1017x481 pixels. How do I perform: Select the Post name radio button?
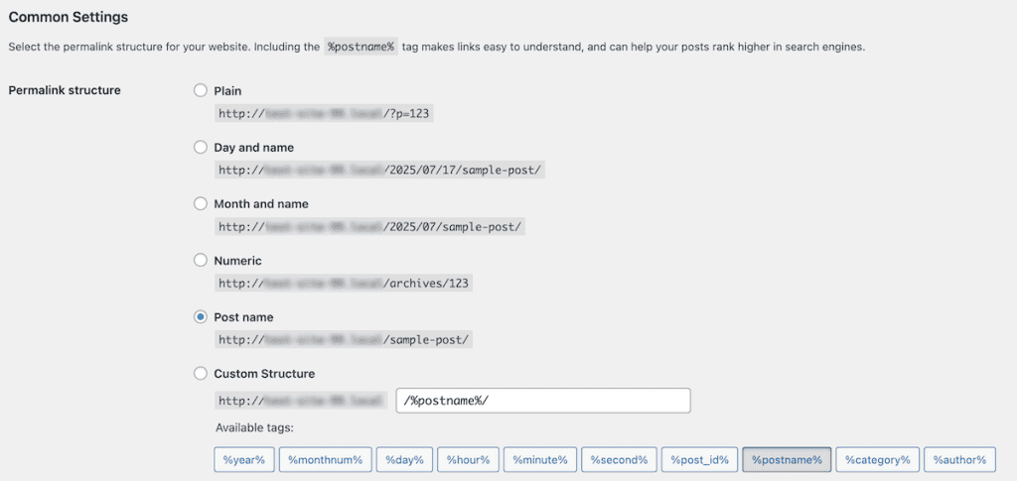pyautogui.click(x=201, y=317)
